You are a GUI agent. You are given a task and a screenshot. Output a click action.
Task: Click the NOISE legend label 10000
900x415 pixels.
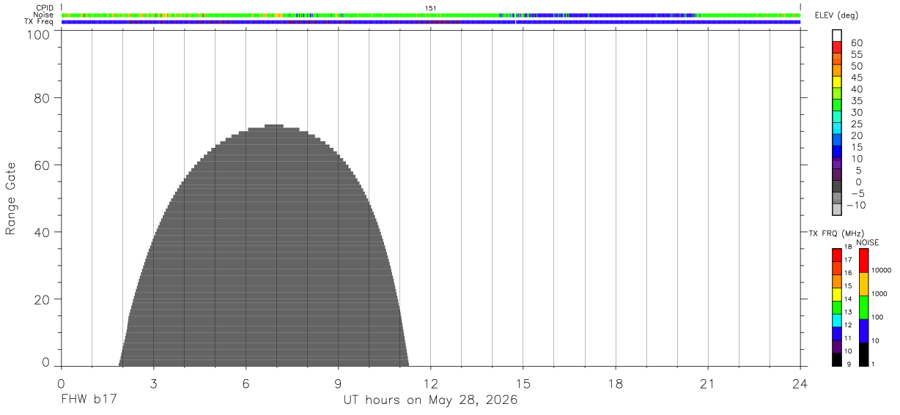coord(879,270)
